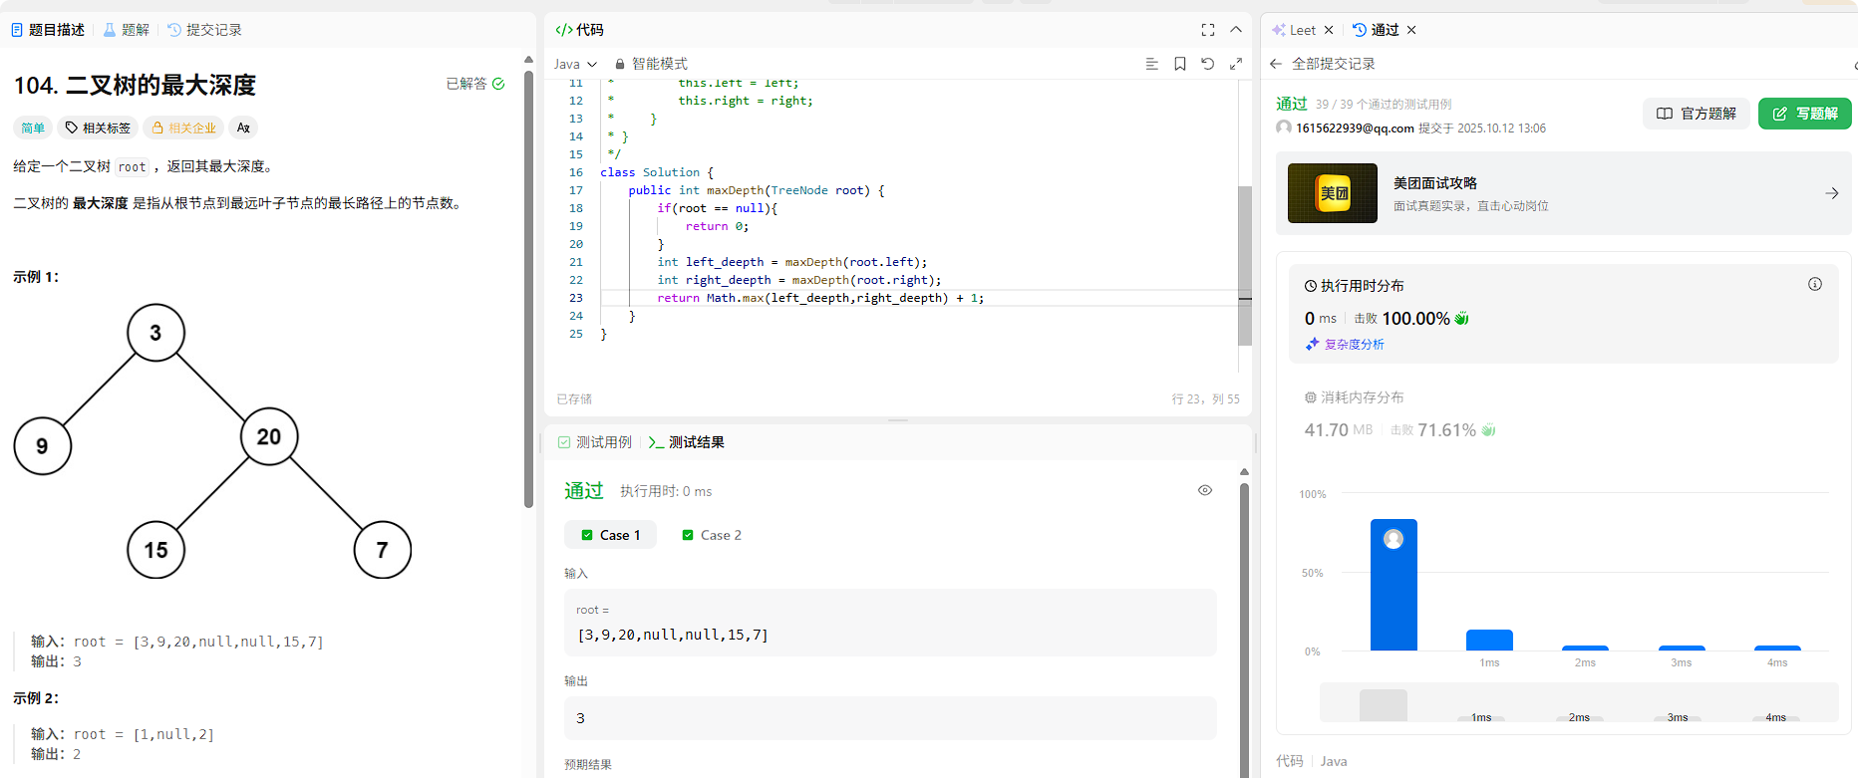
Task: Click the bookmark icon in editor toolbar
Action: (x=1179, y=64)
